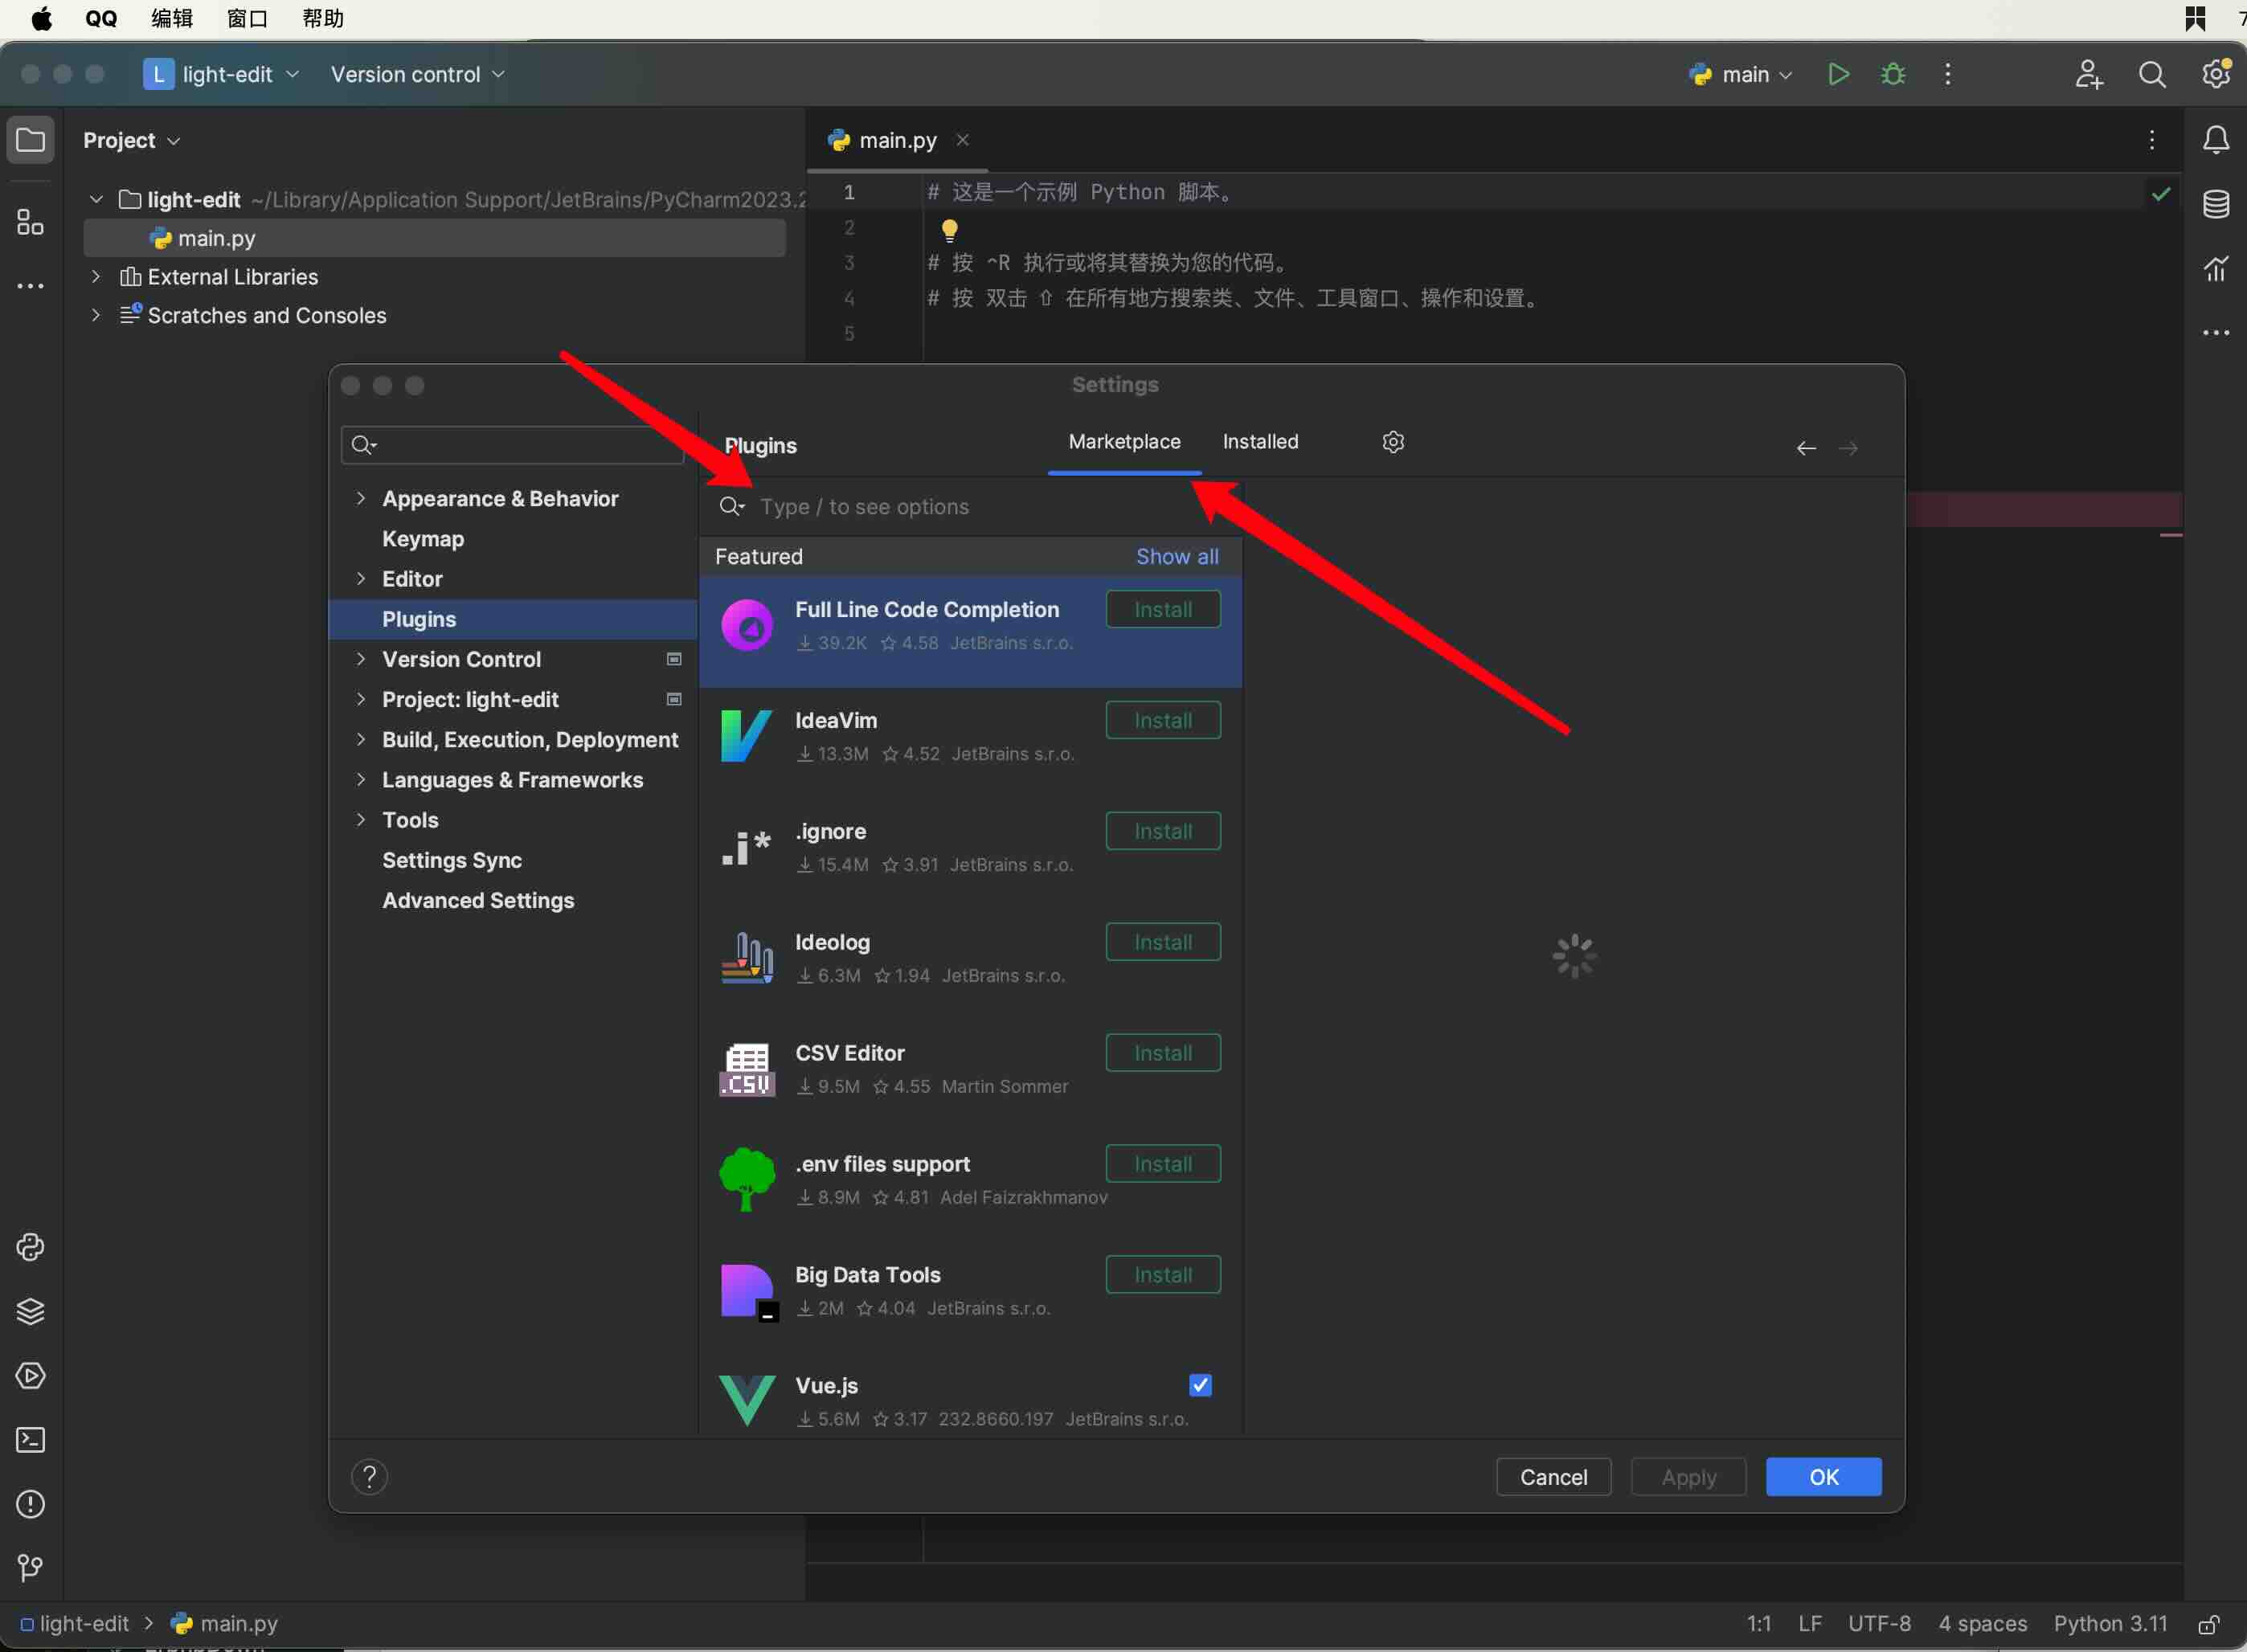
Task: Expand the Tools settings section
Action: pos(361,820)
